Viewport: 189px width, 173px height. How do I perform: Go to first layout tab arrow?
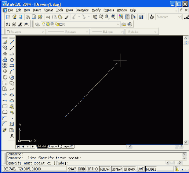18,146
